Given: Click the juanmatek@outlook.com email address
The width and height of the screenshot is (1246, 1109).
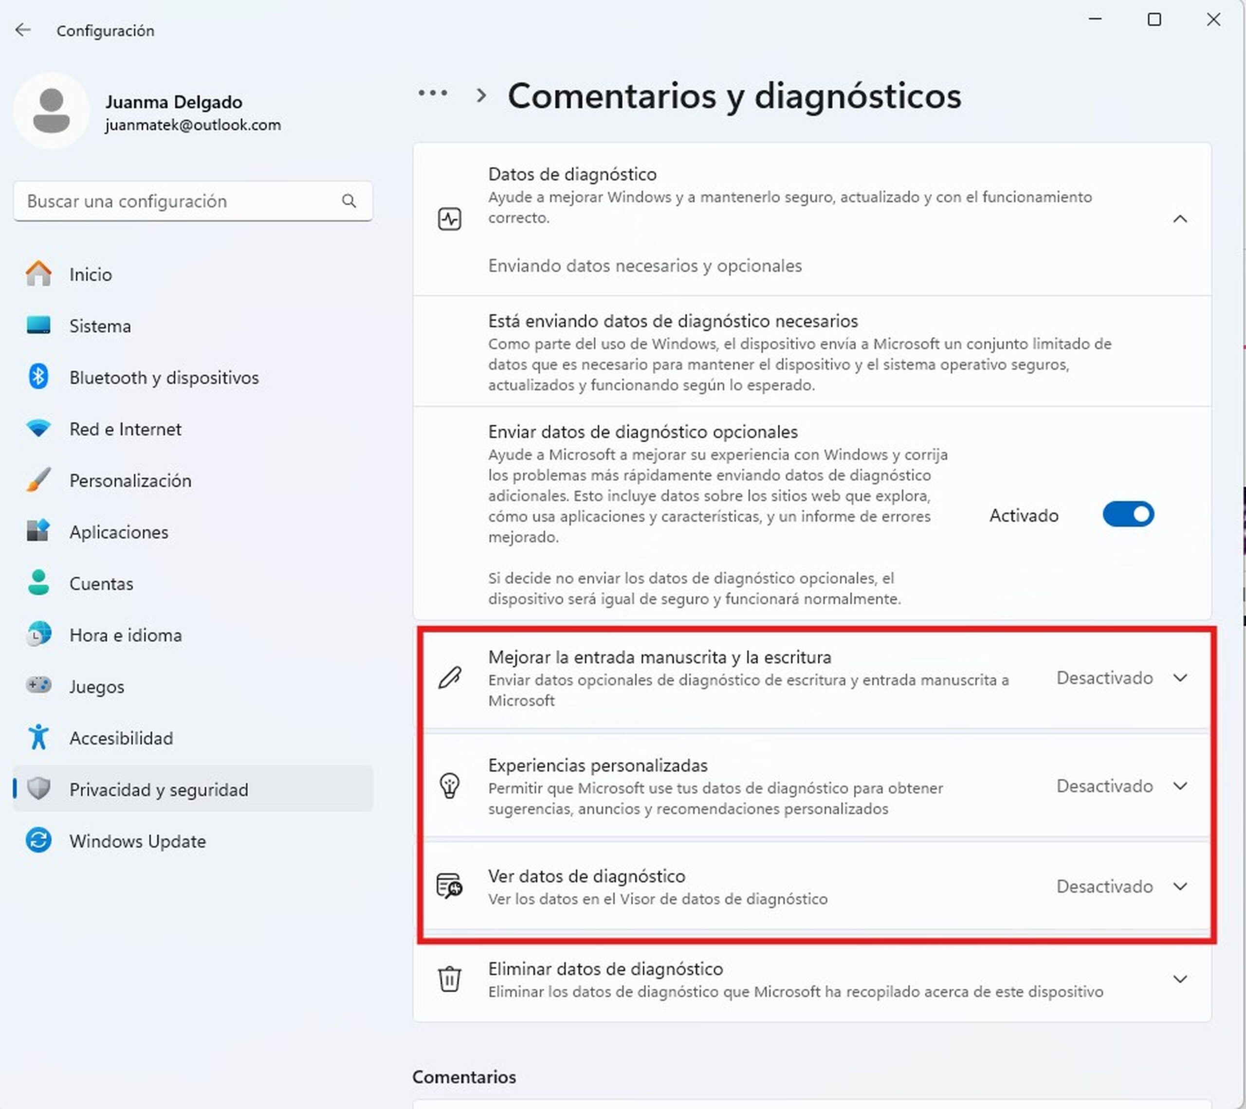Looking at the screenshot, I should pos(193,125).
